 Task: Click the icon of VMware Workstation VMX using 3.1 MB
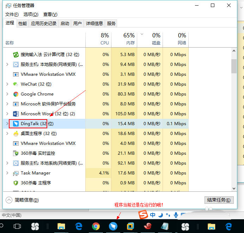(x=16, y=74)
